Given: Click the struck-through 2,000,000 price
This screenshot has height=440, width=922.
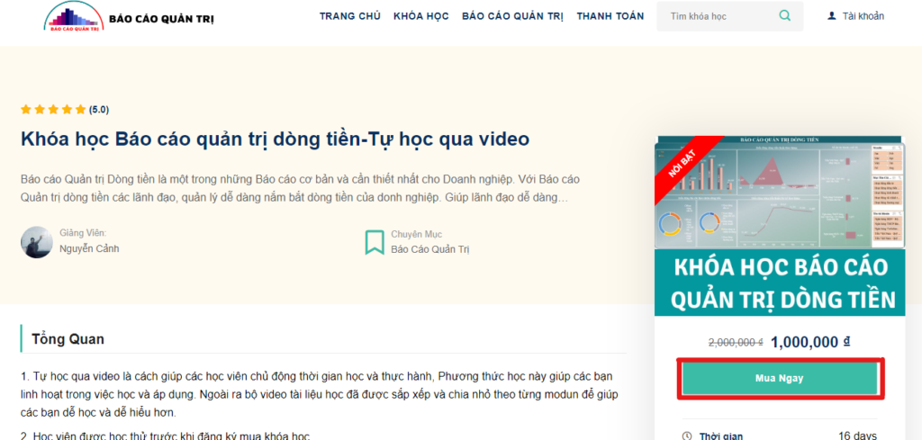Looking at the screenshot, I should [735, 343].
